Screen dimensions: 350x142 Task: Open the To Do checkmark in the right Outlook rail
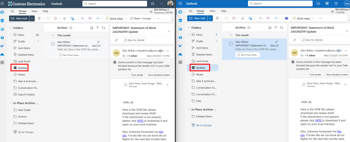180,46
